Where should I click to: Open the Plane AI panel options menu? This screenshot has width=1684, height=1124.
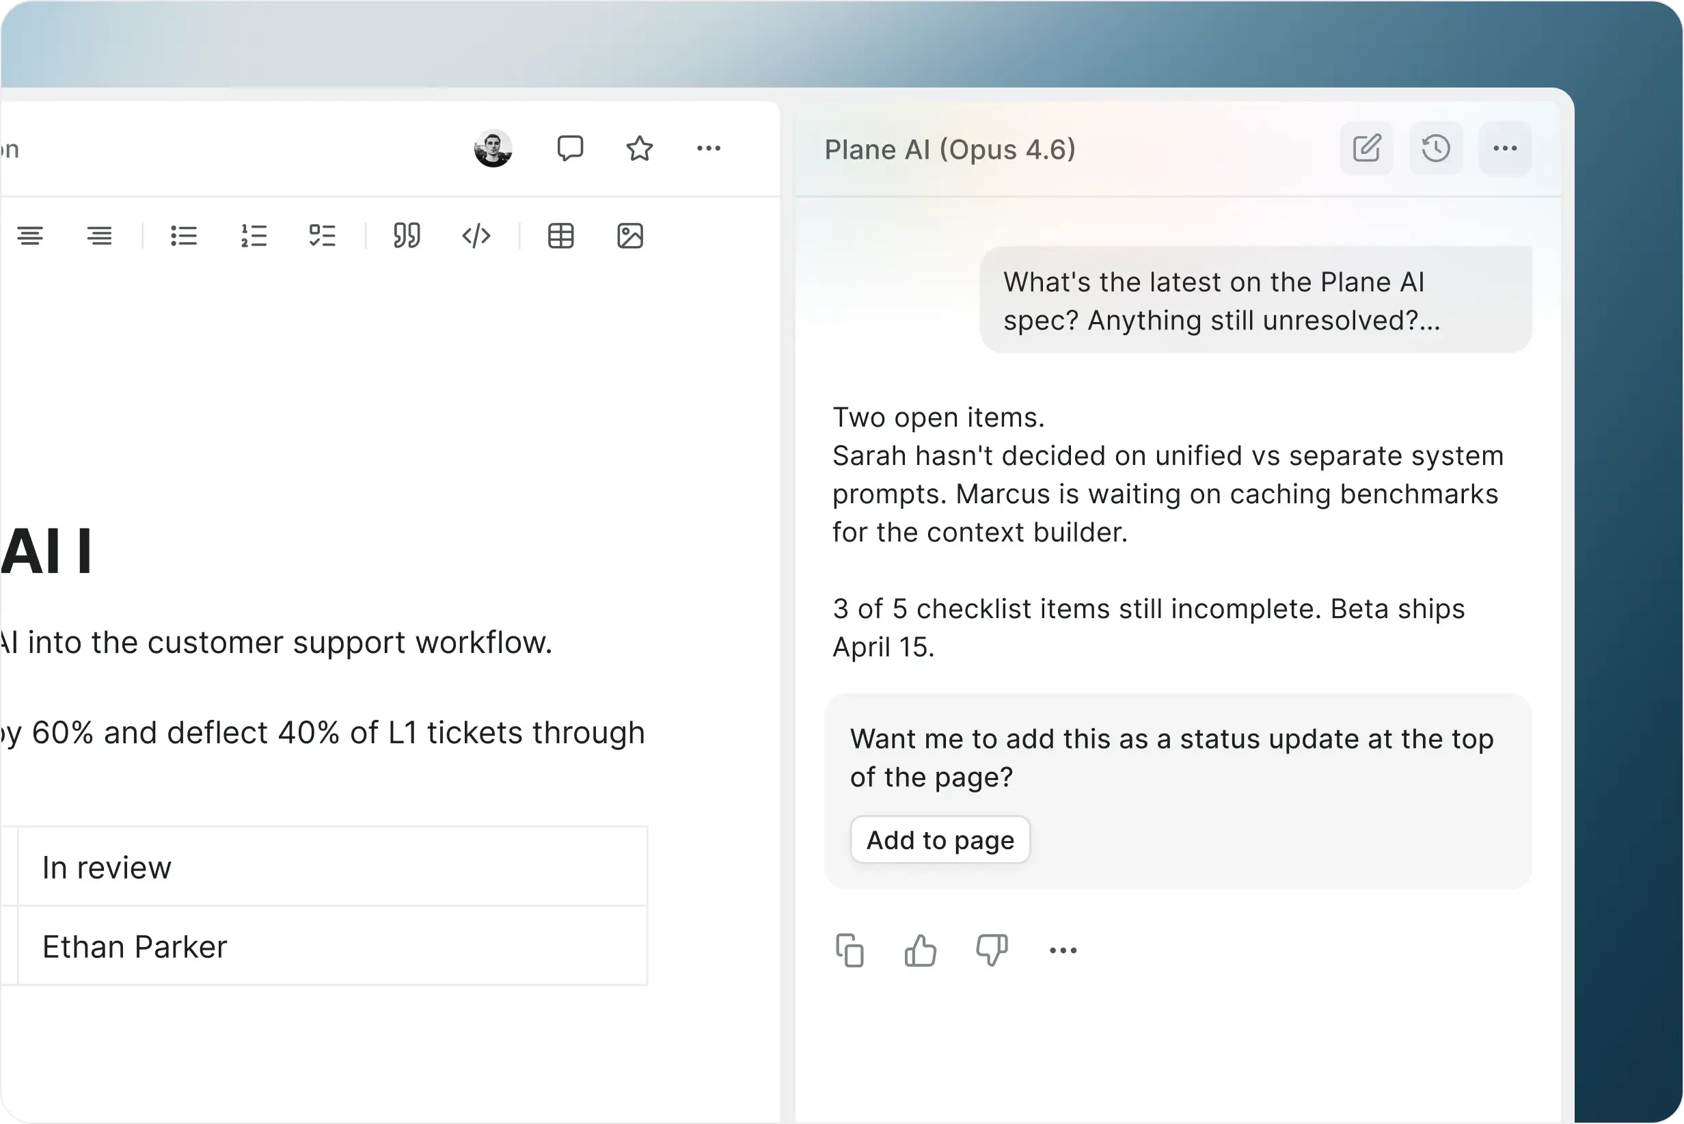click(x=1505, y=148)
